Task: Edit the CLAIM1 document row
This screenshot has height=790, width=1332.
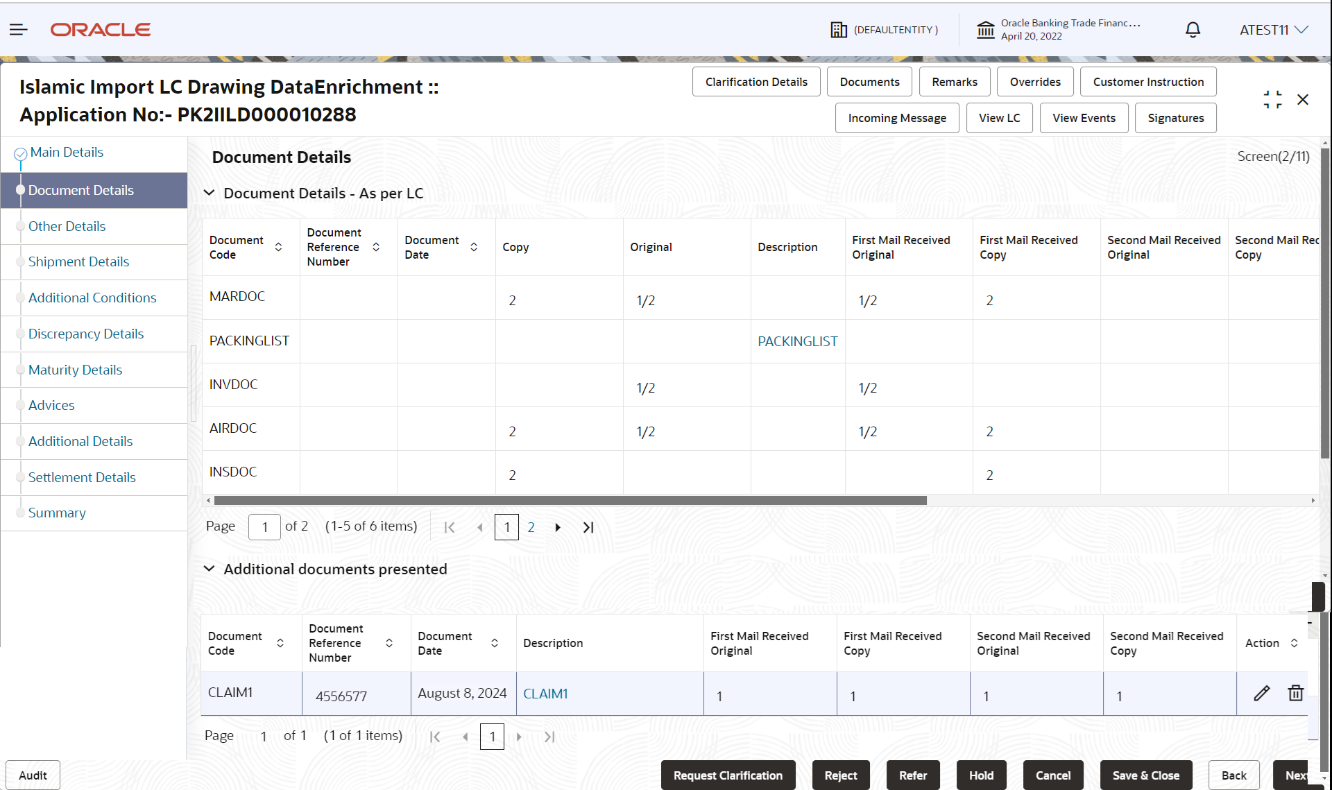Action: 1261,693
